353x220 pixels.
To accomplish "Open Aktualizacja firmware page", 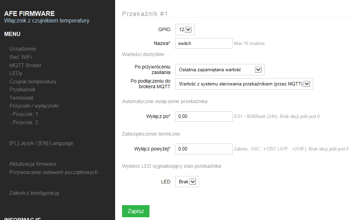I will tap(33, 164).
